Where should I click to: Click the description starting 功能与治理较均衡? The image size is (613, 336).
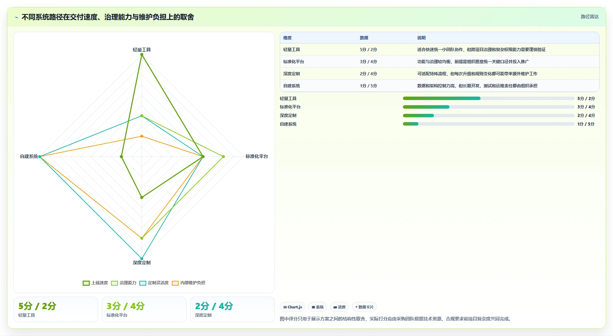tap(473, 62)
